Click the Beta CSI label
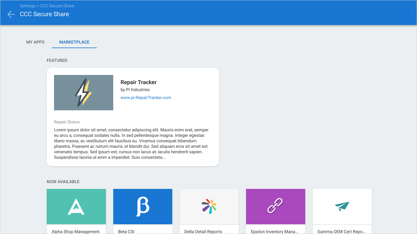This screenshot has width=417, height=234. tap(126, 232)
